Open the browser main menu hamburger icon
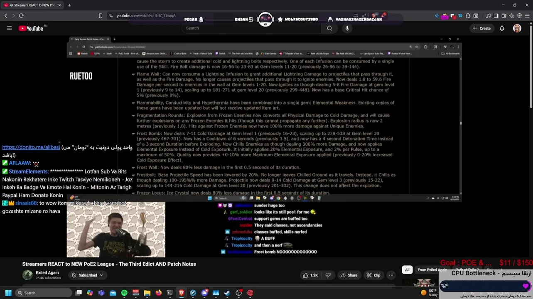The image size is (533, 299). (527, 16)
